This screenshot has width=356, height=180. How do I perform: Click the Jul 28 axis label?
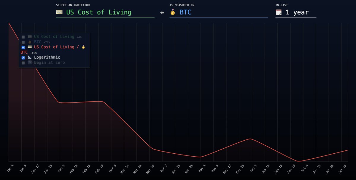tap(342, 169)
